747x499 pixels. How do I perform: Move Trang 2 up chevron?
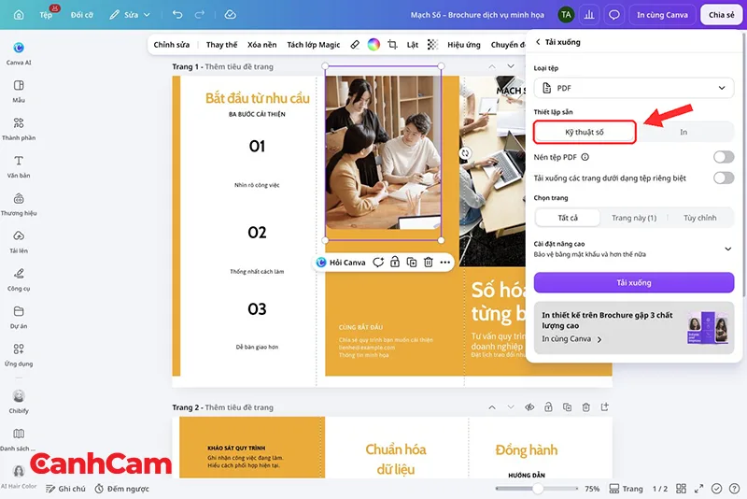point(492,407)
